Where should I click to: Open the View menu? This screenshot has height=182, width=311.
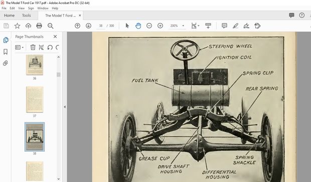click(x=22, y=8)
